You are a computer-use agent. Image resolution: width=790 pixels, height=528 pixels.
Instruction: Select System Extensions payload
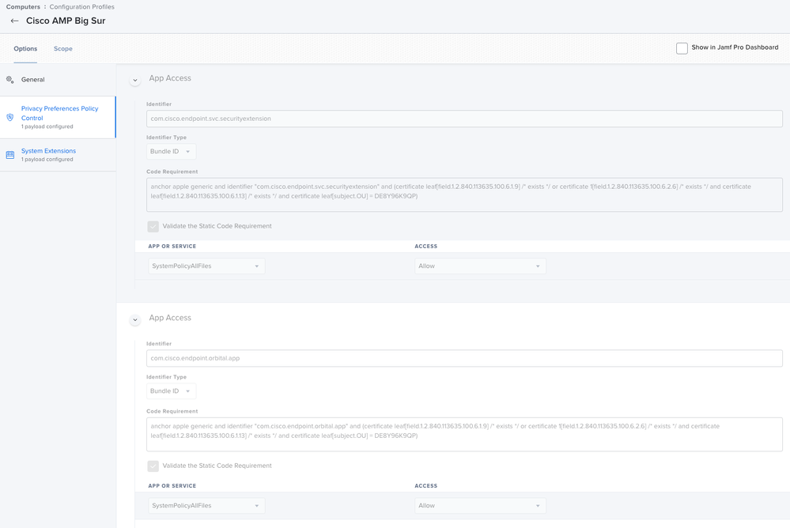58,155
